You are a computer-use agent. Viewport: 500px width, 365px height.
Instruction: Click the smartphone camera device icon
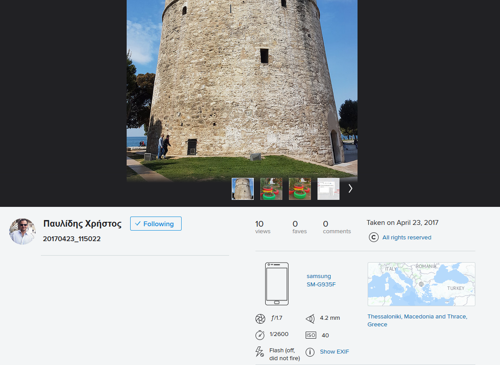click(x=277, y=284)
